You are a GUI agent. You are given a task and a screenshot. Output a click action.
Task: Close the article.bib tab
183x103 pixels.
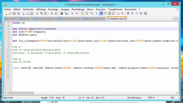pyautogui.click(x=17, y=19)
